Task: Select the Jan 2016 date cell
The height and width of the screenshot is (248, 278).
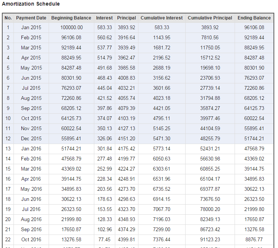Action: (x=31, y=149)
